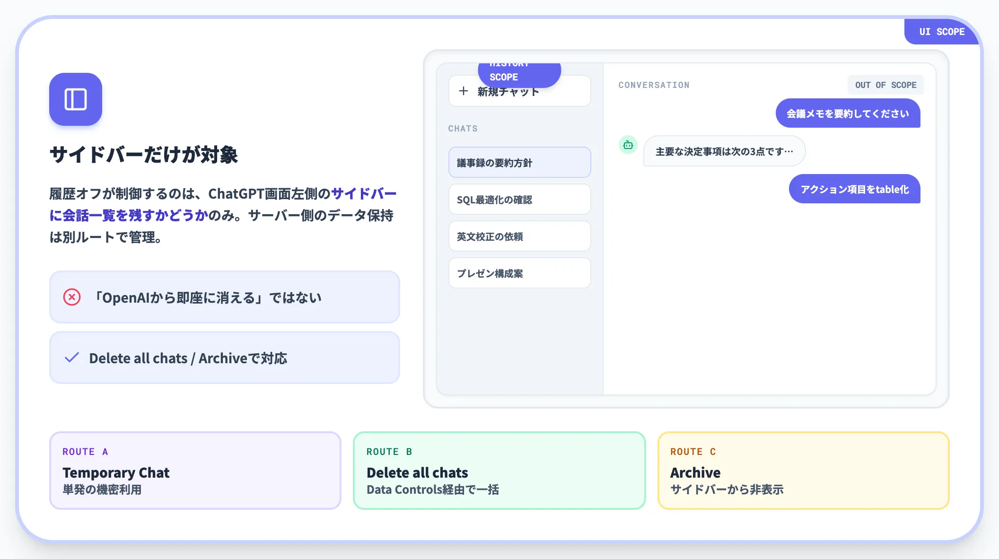Image resolution: width=999 pixels, height=559 pixels.
Task: Select the プレゼン構成案 chat
Action: pos(519,273)
